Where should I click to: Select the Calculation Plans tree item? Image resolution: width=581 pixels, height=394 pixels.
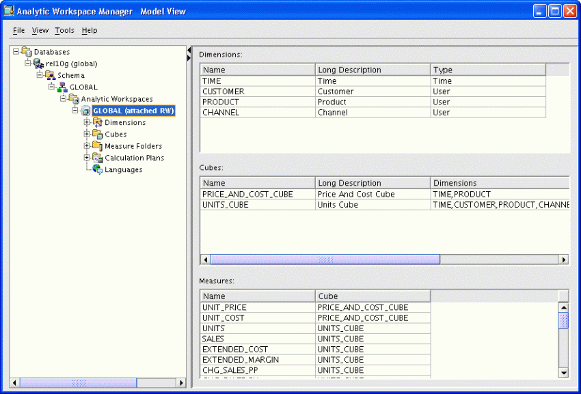(134, 158)
